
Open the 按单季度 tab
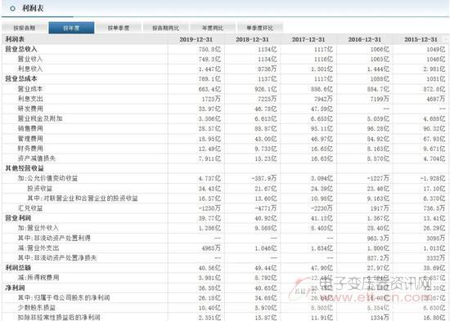click(119, 28)
